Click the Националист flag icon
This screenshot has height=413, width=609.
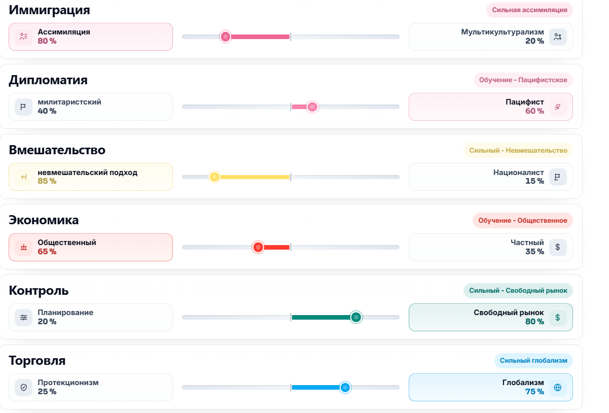pos(558,177)
